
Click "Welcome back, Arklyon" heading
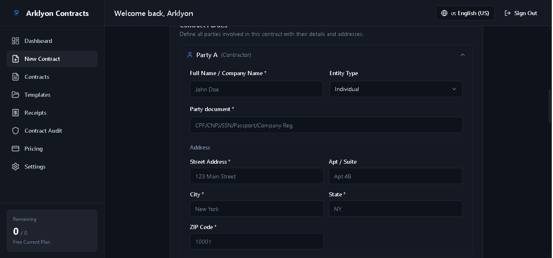click(x=154, y=13)
